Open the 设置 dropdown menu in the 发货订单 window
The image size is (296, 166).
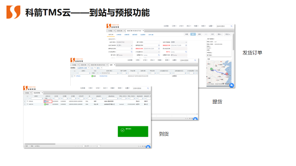(211, 26)
